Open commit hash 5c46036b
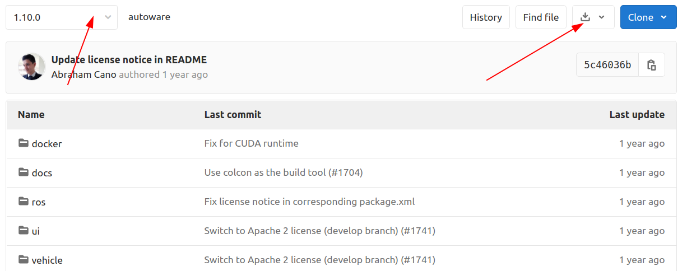Viewport: 687px width, 271px height. 607,65
